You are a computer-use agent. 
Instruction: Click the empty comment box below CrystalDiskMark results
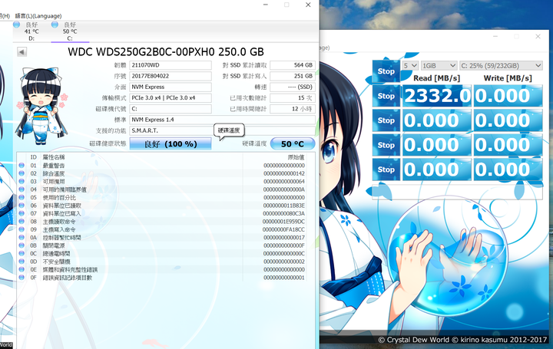click(458, 192)
